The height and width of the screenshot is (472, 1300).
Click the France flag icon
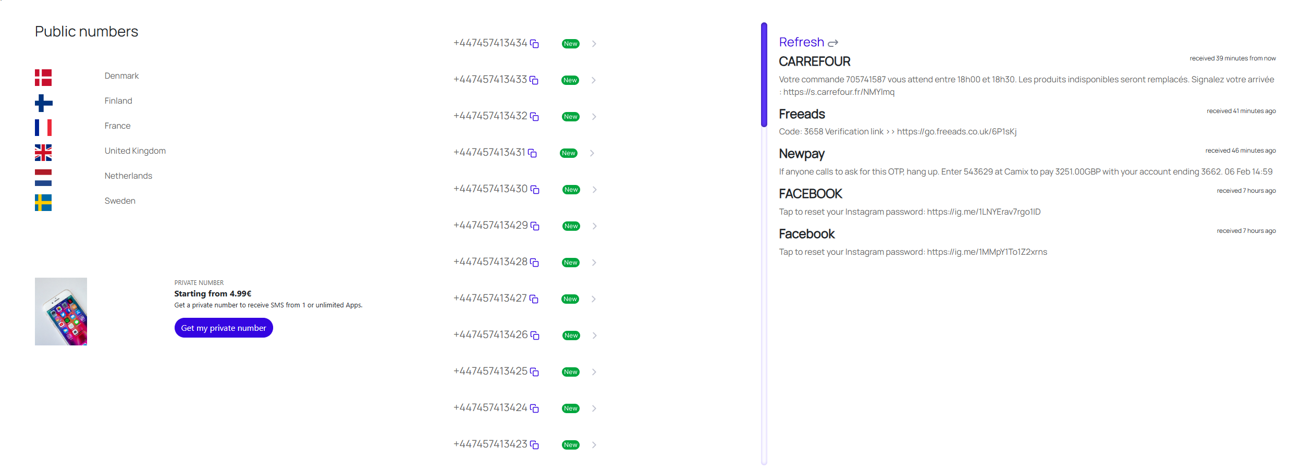click(x=43, y=128)
